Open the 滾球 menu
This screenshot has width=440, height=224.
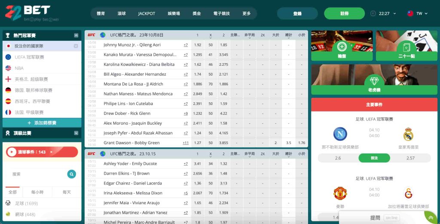(x=122, y=13)
